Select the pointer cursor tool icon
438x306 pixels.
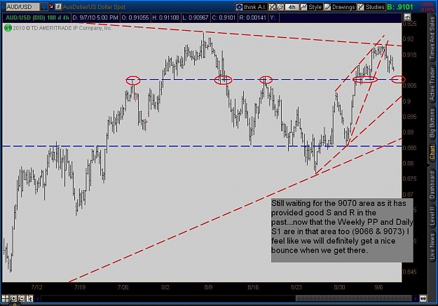tap(29, 298)
